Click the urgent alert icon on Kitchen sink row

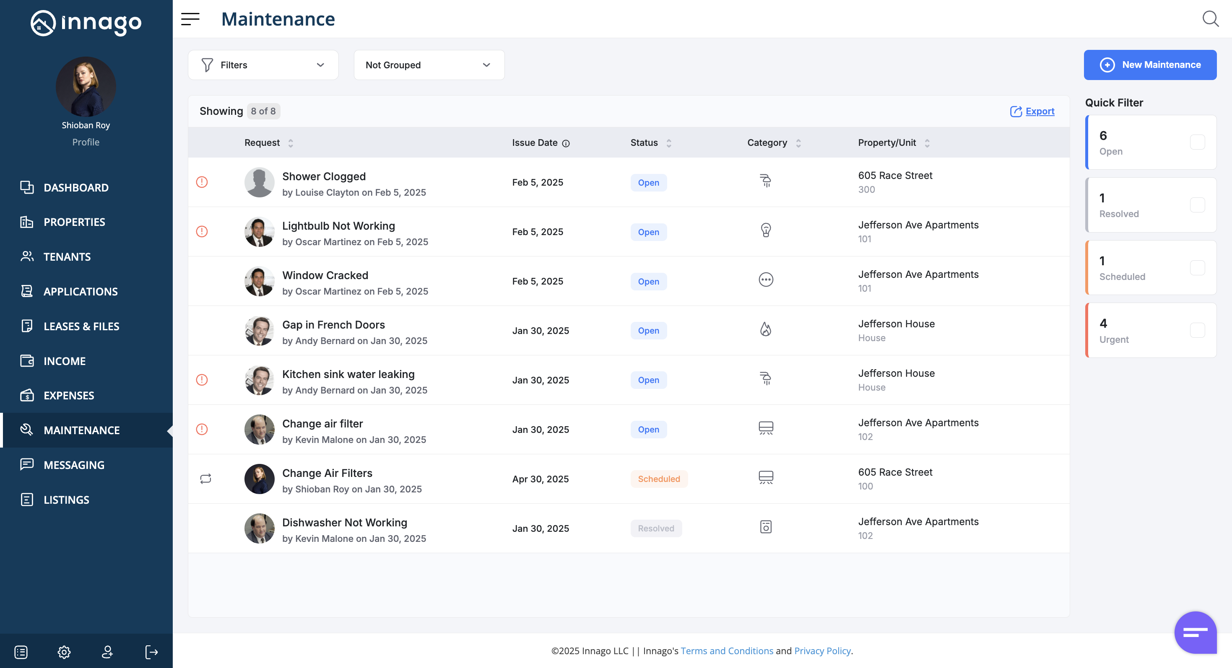coord(202,380)
